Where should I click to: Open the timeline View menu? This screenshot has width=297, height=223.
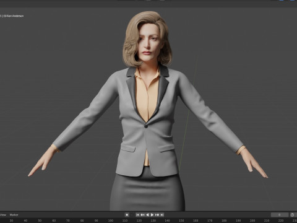tap(3, 215)
